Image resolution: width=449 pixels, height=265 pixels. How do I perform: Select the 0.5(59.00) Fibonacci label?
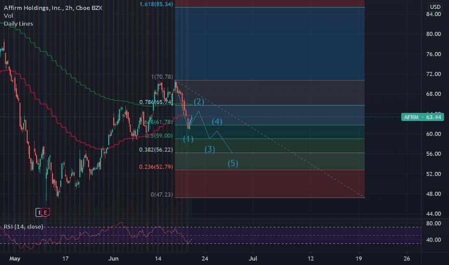pos(159,136)
